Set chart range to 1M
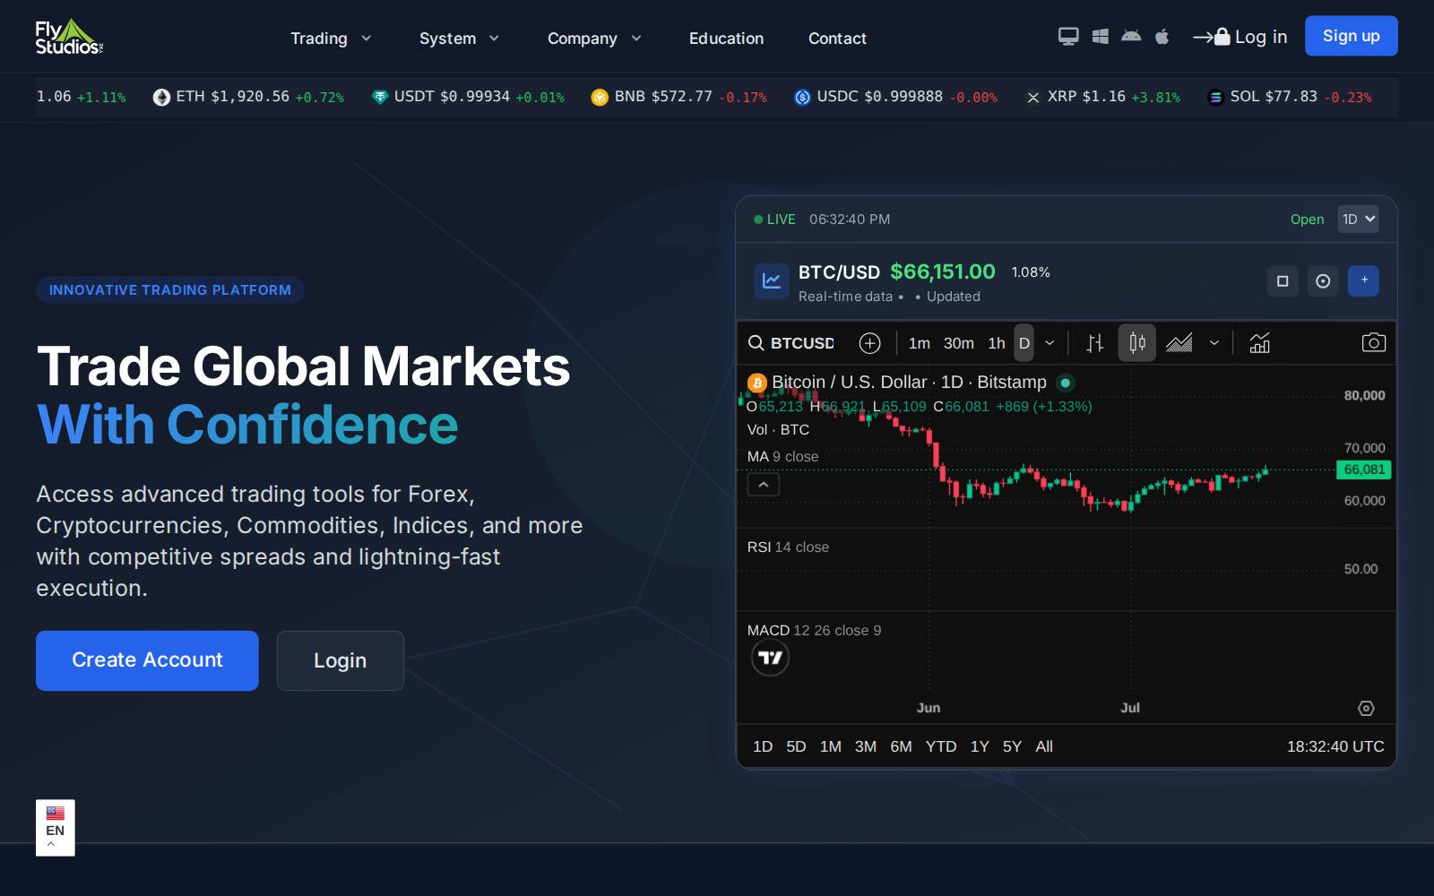The width and height of the screenshot is (1434, 896). (831, 746)
